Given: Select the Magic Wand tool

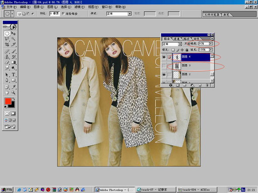Looking at the screenshot, I should coord(13,39).
